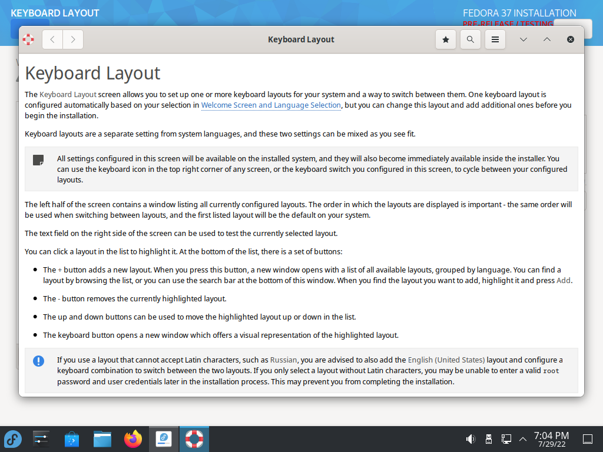Viewport: 603px width, 452px height.
Task: Click KEYBOARD LAYOUT installer header text
Action: pos(55,13)
